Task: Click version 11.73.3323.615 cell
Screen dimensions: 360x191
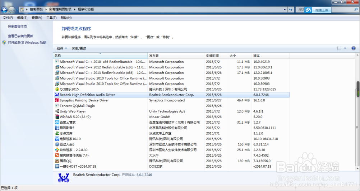Action: (264, 89)
